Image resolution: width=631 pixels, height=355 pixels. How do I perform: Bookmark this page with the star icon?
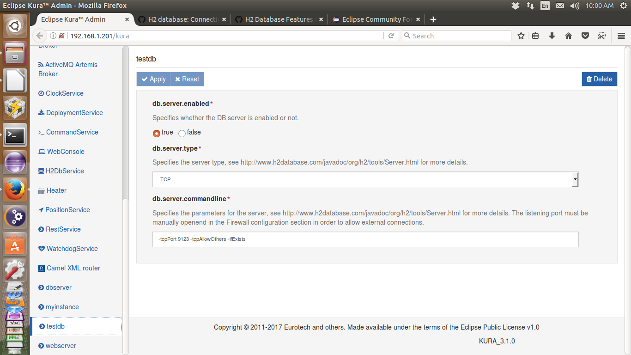[x=521, y=36]
